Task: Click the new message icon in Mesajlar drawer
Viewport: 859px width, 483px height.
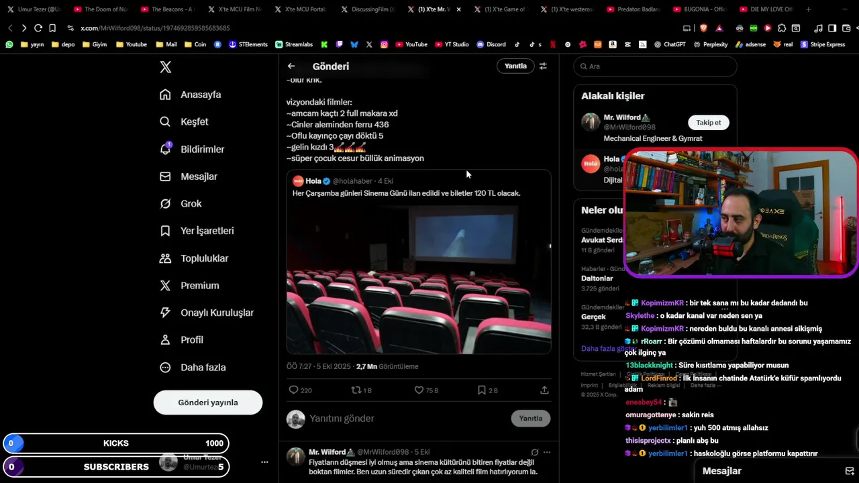Action: (x=850, y=471)
